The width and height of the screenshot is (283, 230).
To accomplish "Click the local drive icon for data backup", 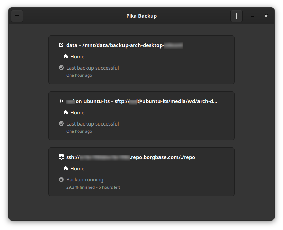I will coord(61,45).
